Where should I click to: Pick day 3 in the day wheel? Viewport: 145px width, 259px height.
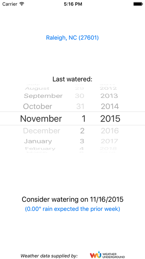(x=82, y=141)
